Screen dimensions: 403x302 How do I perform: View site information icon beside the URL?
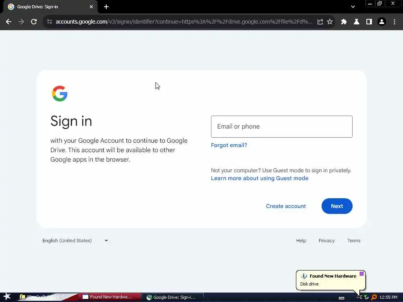tap(49, 22)
